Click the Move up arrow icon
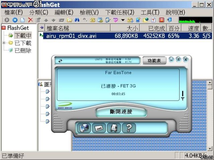The image size is (214, 160). click(x=46, y=20)
